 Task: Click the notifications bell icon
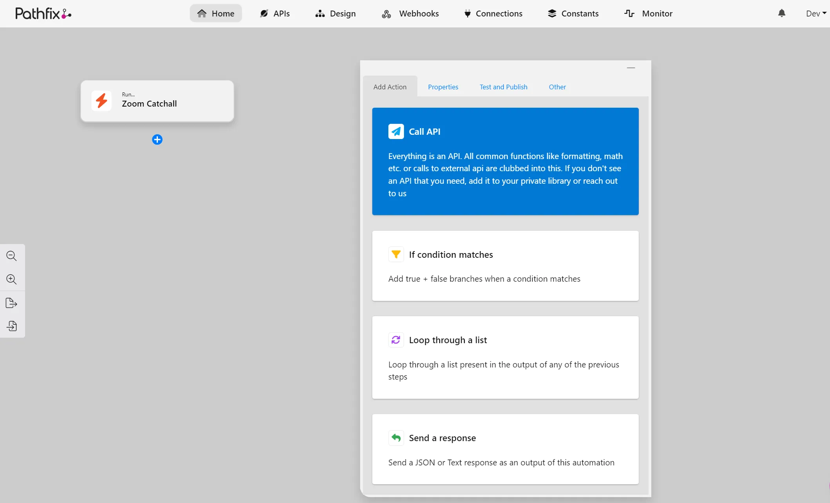click(782, 13)
